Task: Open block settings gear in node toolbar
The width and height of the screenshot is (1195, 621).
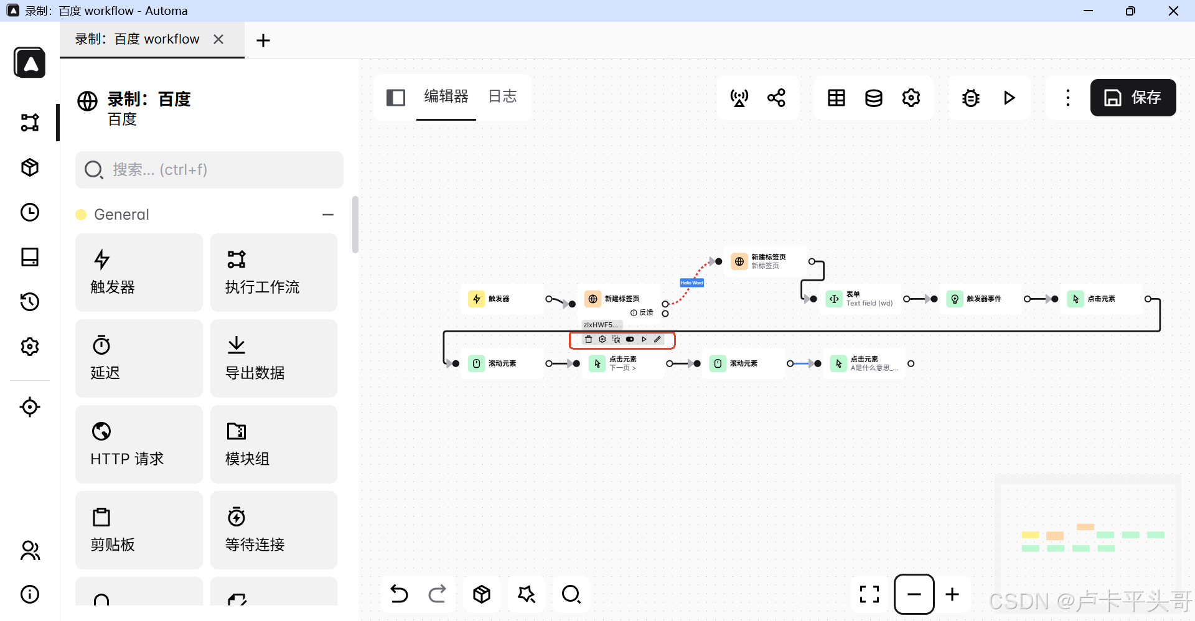Action: tap(602, 339)
